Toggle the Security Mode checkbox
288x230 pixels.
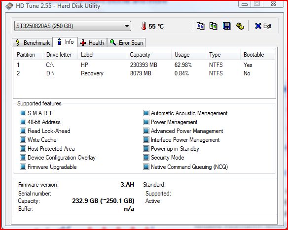coord(146,158)
